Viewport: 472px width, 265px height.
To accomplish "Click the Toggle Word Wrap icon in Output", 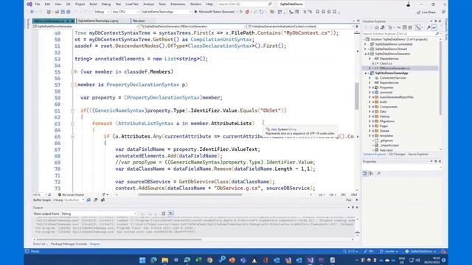I will point(170,213).
